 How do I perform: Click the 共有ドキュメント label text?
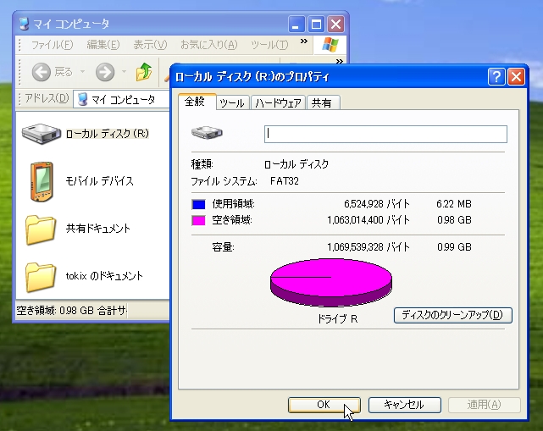pos(98,229)
